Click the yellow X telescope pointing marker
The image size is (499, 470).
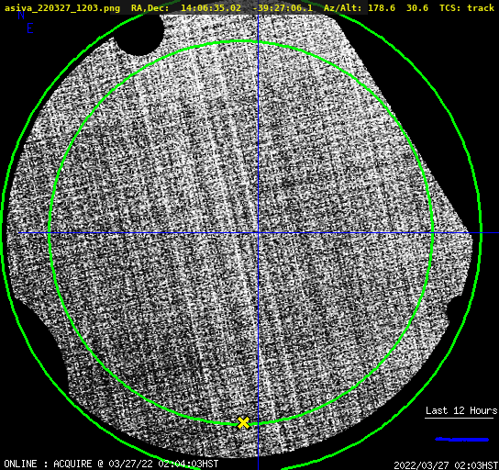[243, 423]
